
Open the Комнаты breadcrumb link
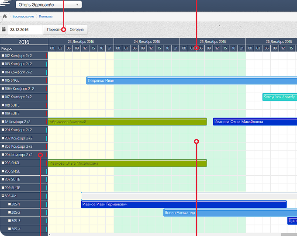click(46, 17)
